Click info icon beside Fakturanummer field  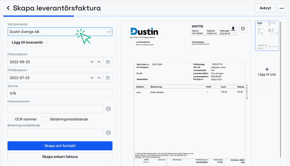pyautogui.click(x=108, y=109)
